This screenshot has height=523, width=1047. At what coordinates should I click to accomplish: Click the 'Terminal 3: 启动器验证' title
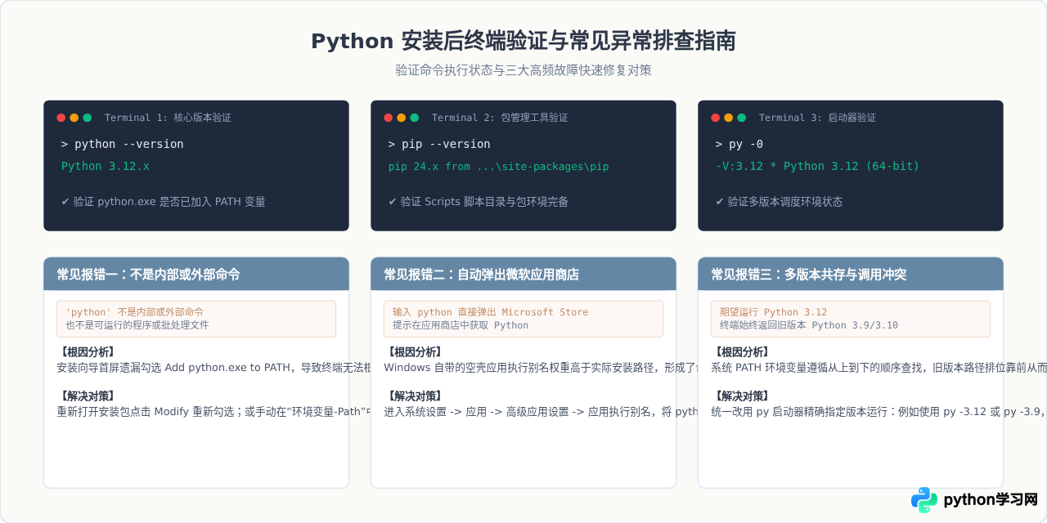(x=817, y=118)
